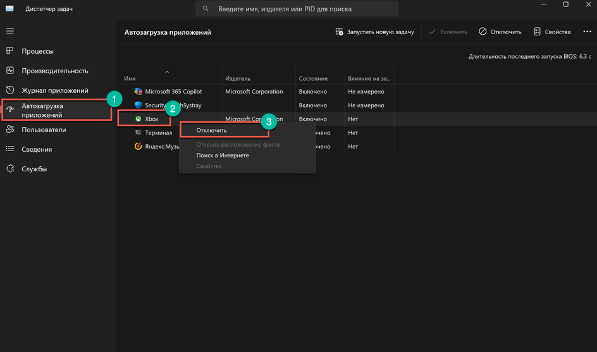
Task: Sort by the Состояние column header
Action: (x=313, y=78)
